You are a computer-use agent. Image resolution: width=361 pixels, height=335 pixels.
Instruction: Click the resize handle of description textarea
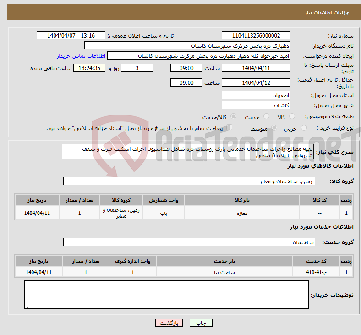pyautogui.click(x=64, y=157)
